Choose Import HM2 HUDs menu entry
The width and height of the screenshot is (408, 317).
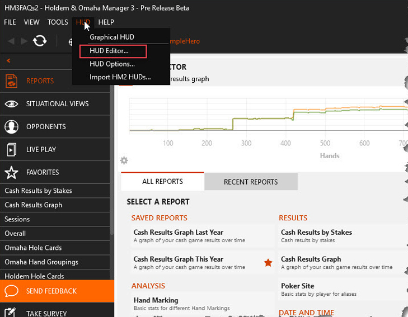120,77
